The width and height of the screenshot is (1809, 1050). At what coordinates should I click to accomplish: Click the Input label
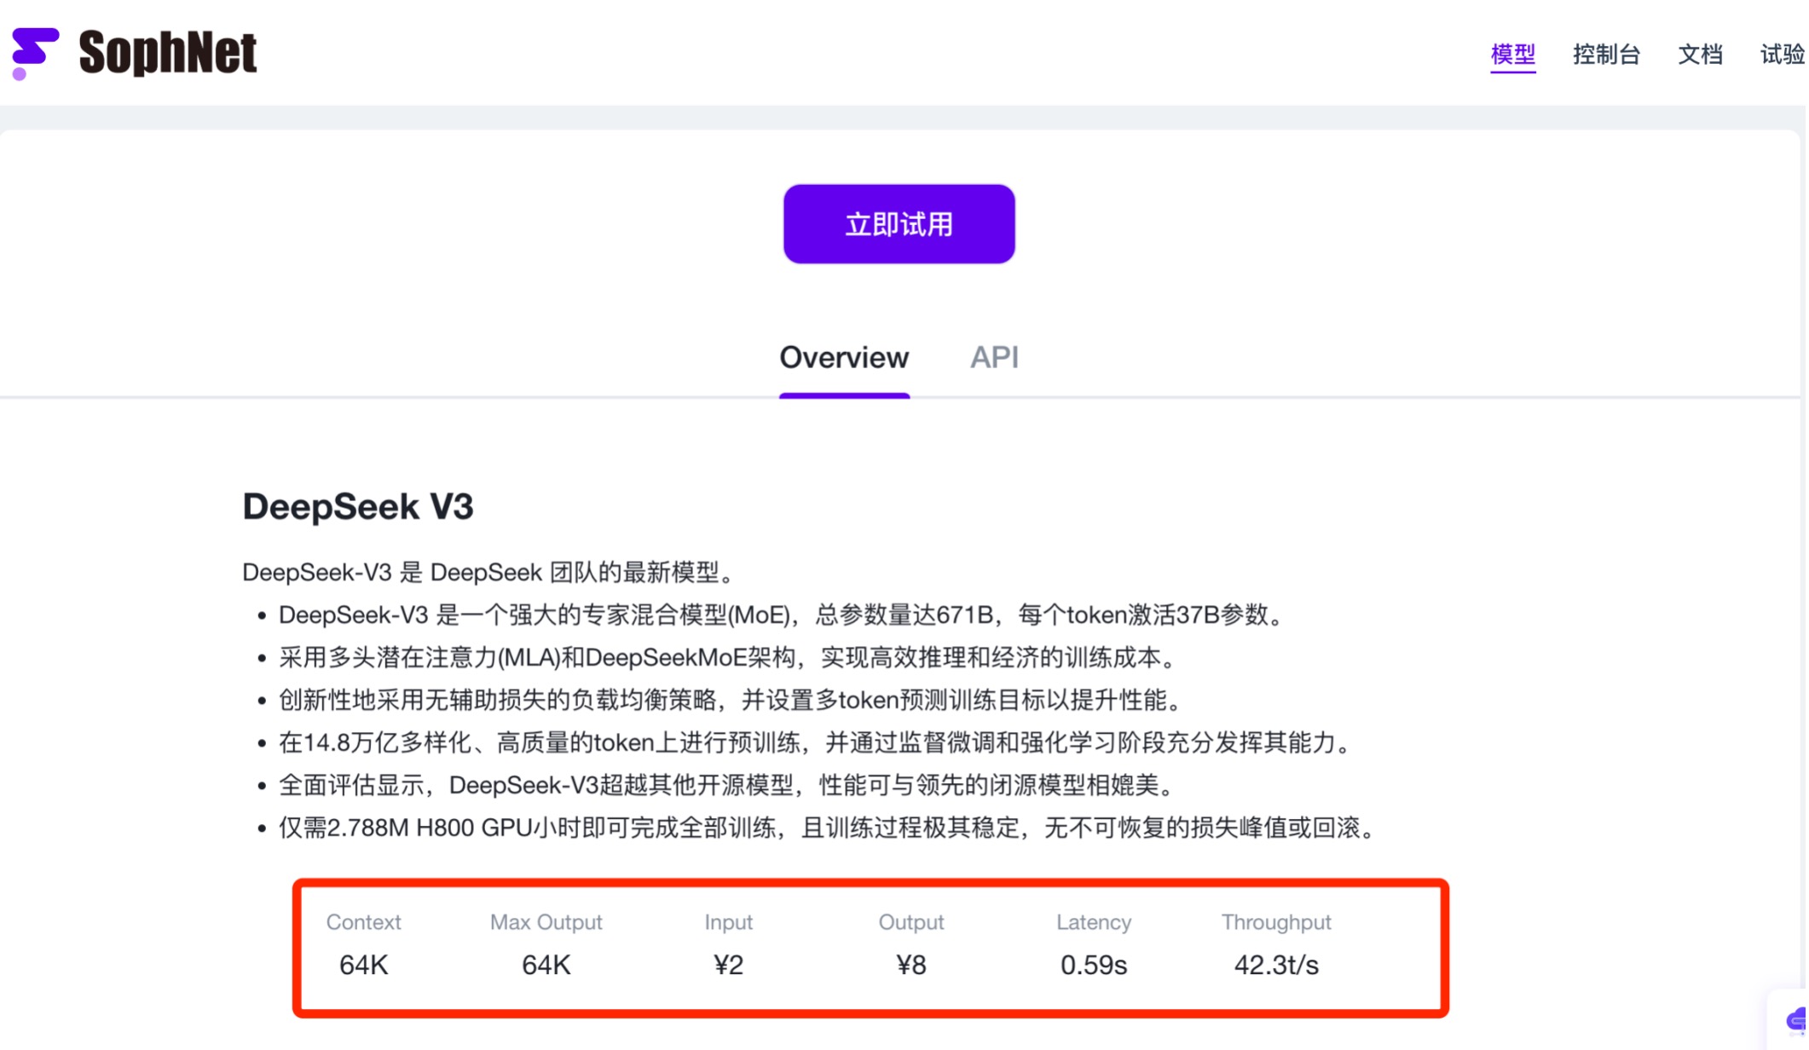pos(728,922)
